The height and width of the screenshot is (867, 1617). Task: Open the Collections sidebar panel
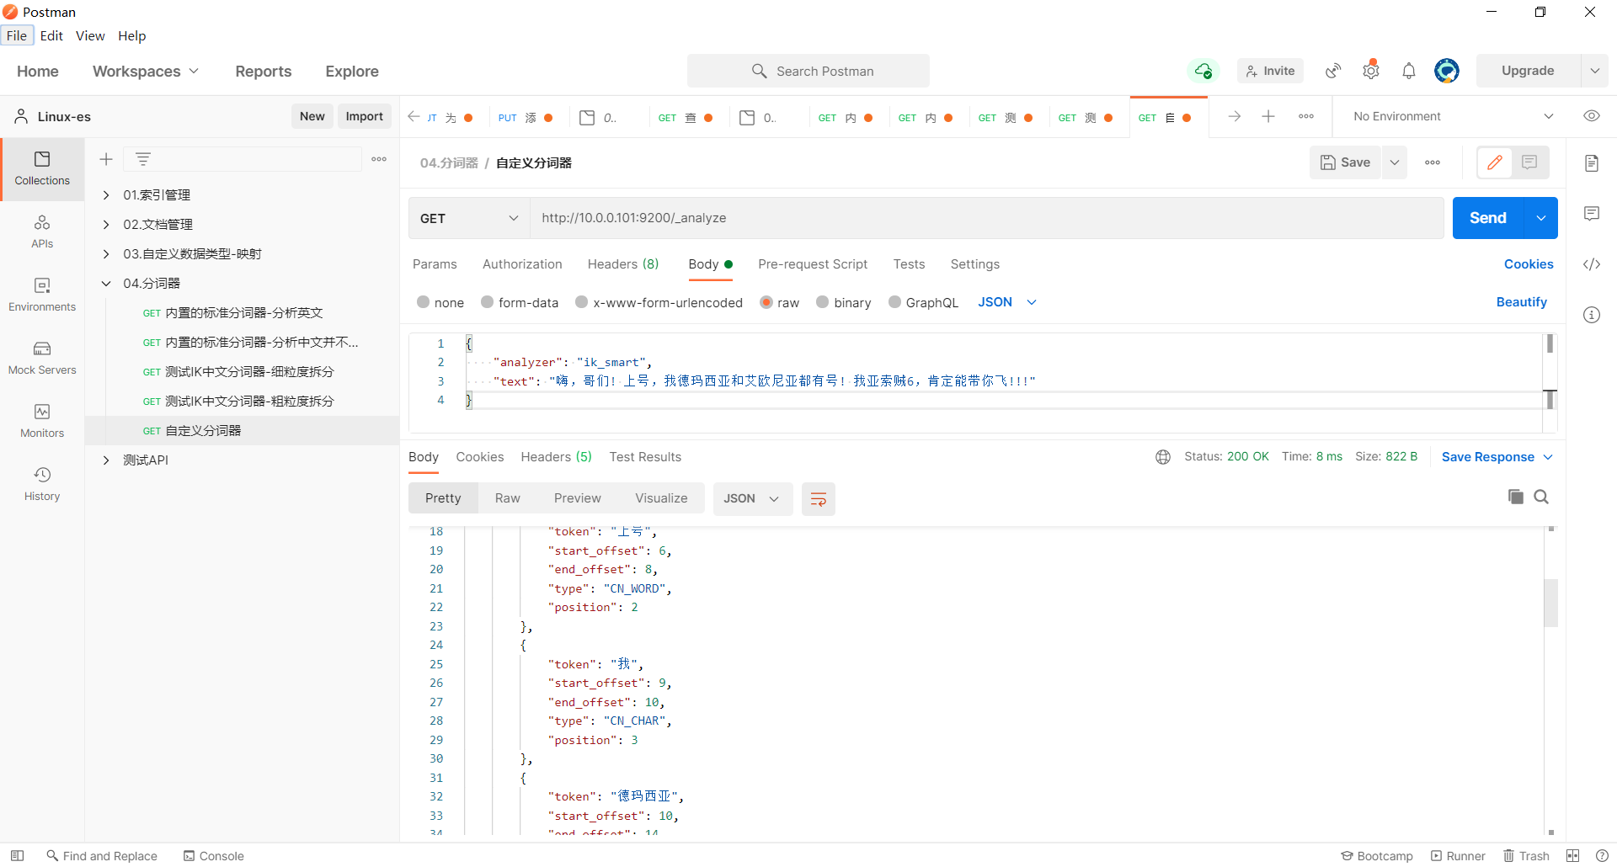pos(42,169)
